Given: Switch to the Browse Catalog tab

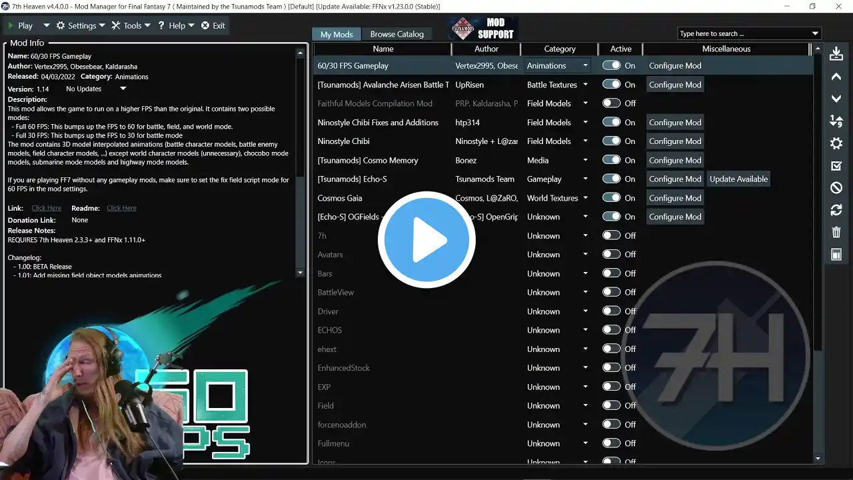Looking at the screenshot, I should click(x=397, y=34).
